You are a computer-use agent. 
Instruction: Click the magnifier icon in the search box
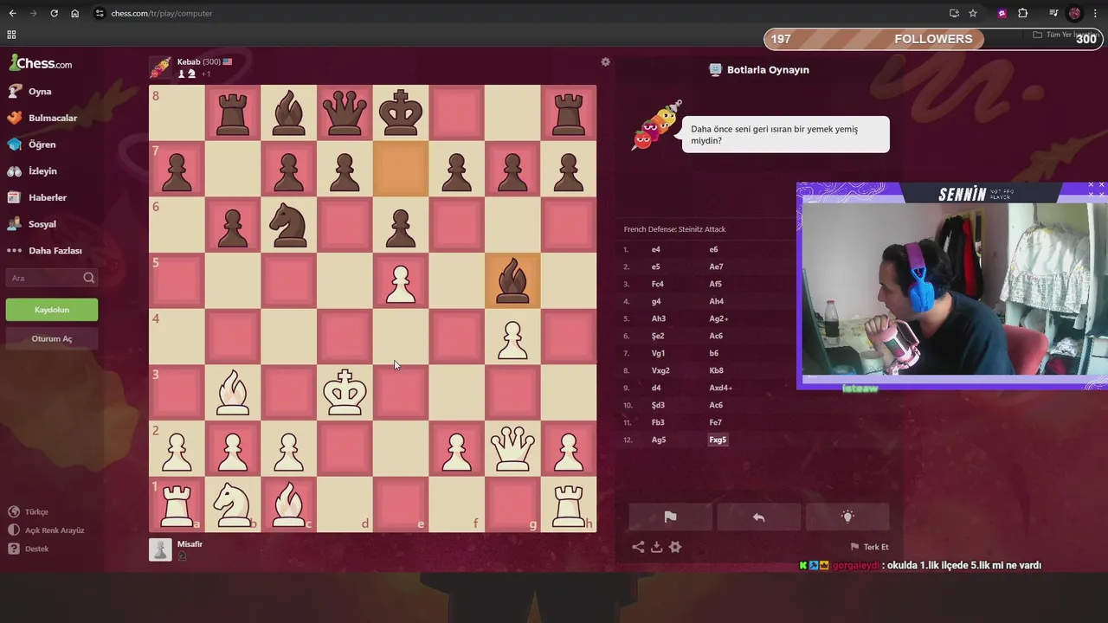point(88,278)
